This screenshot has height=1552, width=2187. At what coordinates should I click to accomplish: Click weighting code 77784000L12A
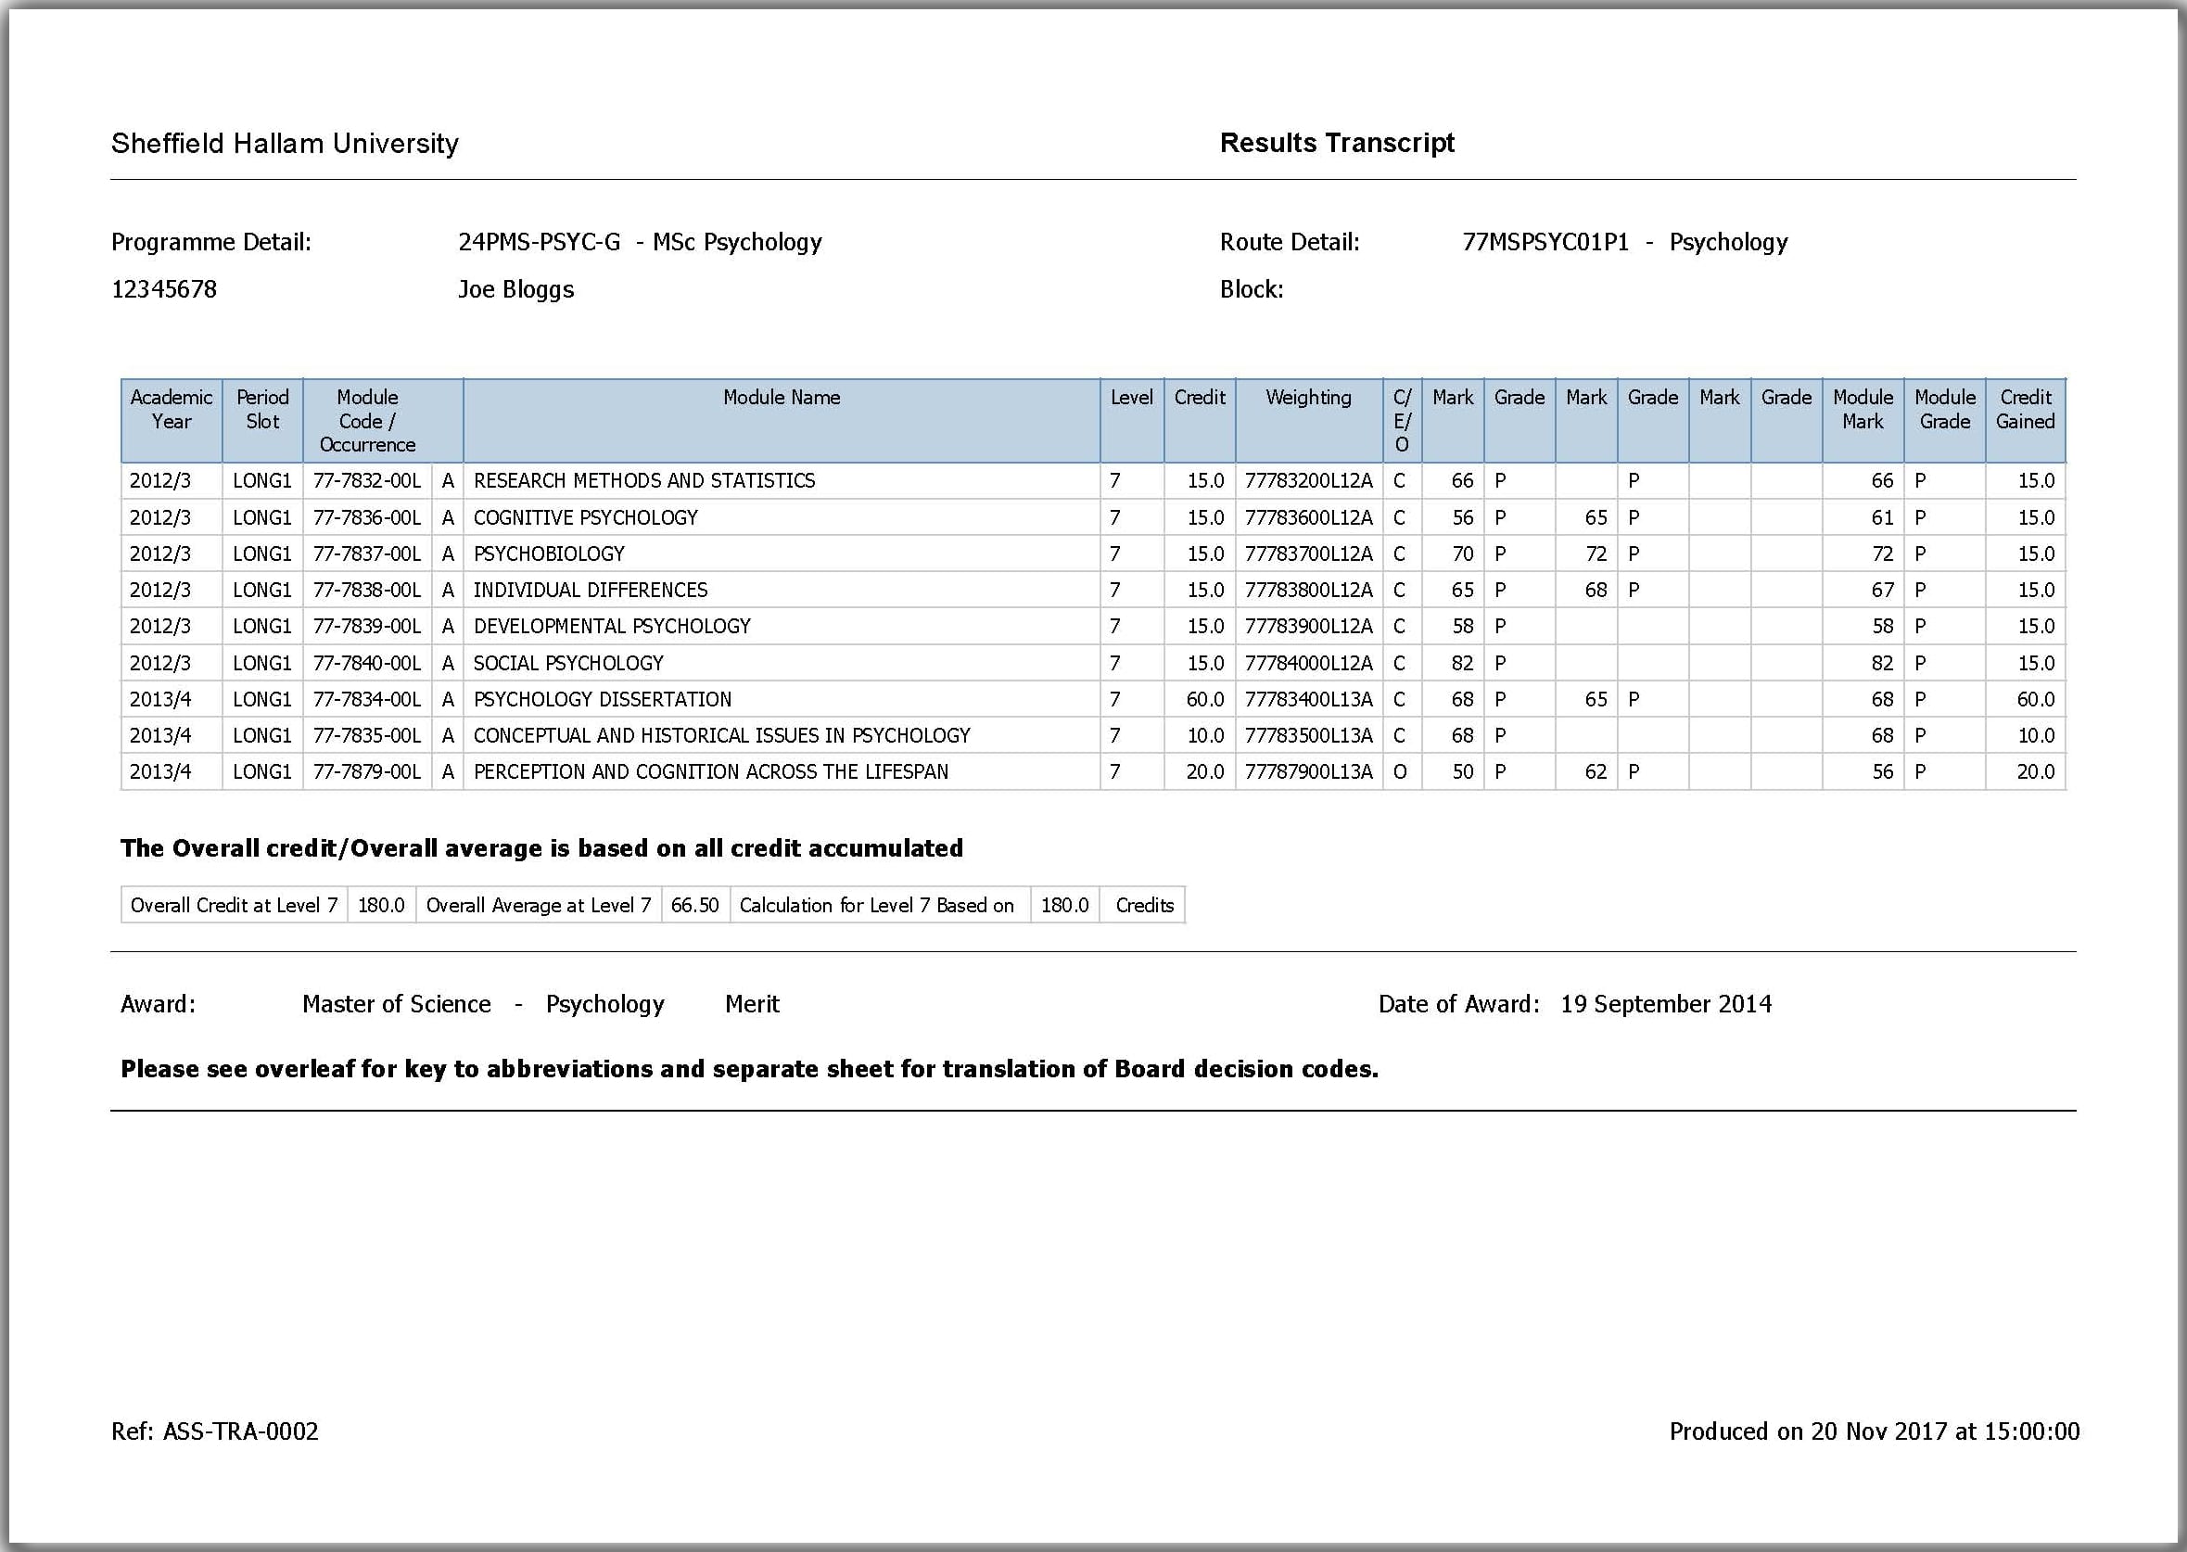pos(1308,662)
